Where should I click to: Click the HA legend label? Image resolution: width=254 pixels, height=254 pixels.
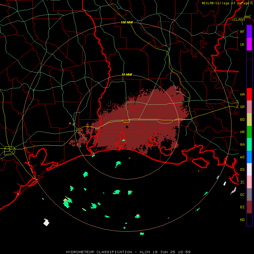(x=242, y=94)
